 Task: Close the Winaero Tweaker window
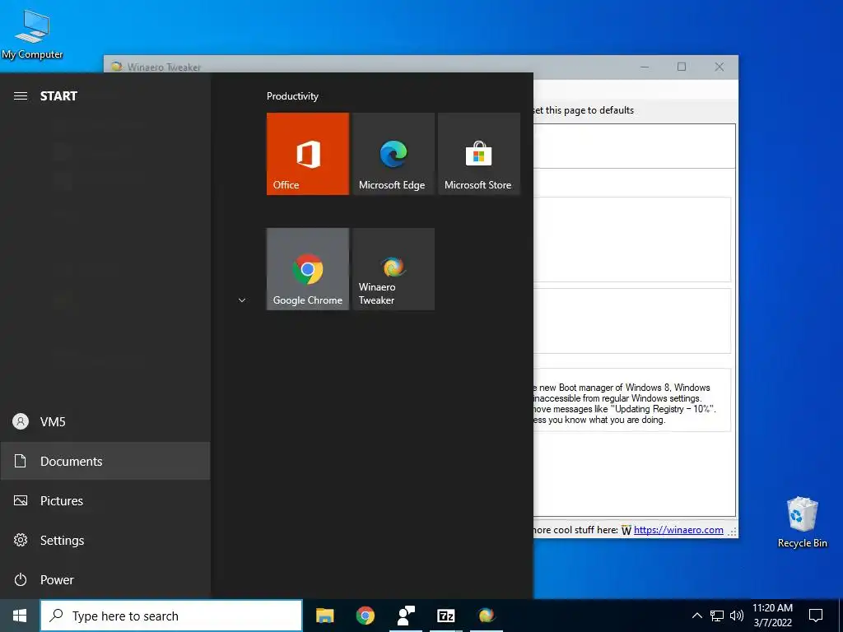[x=720, y=67]
